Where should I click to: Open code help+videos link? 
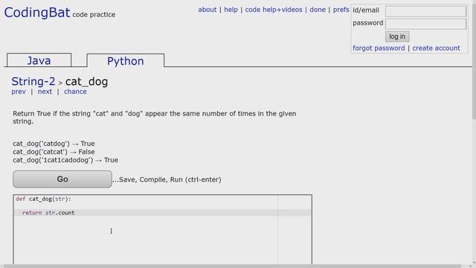(x=274, y=10)
